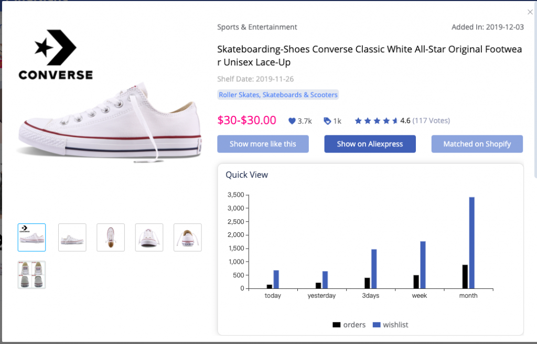Click the 'today' axis label

[273, 296]
